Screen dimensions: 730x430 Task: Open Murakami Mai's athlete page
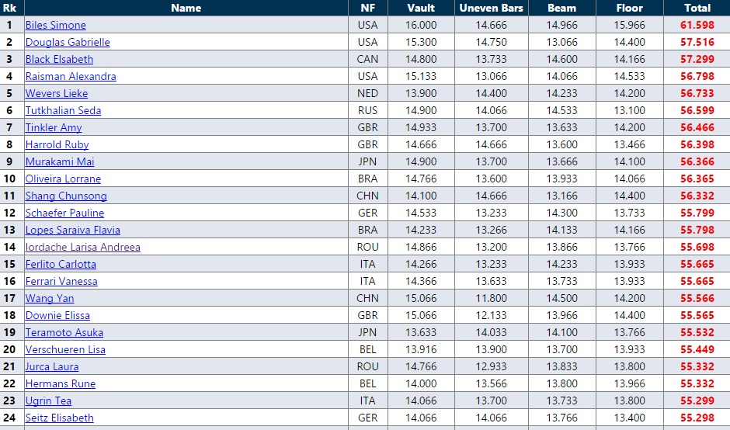coord(60,162)
